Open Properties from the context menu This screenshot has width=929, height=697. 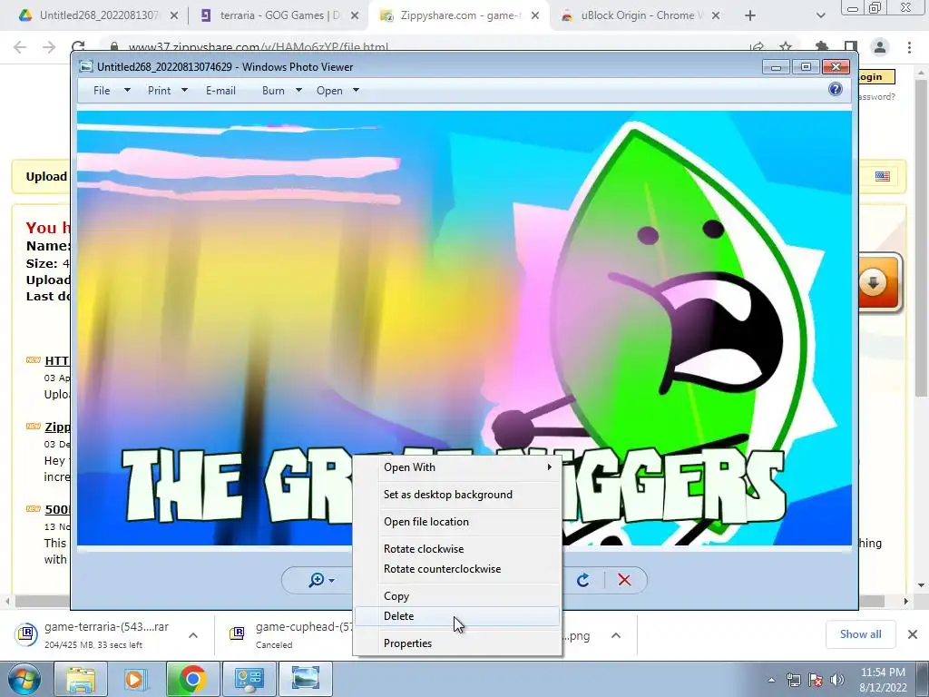pyautogui.click(x=457, y=643)
